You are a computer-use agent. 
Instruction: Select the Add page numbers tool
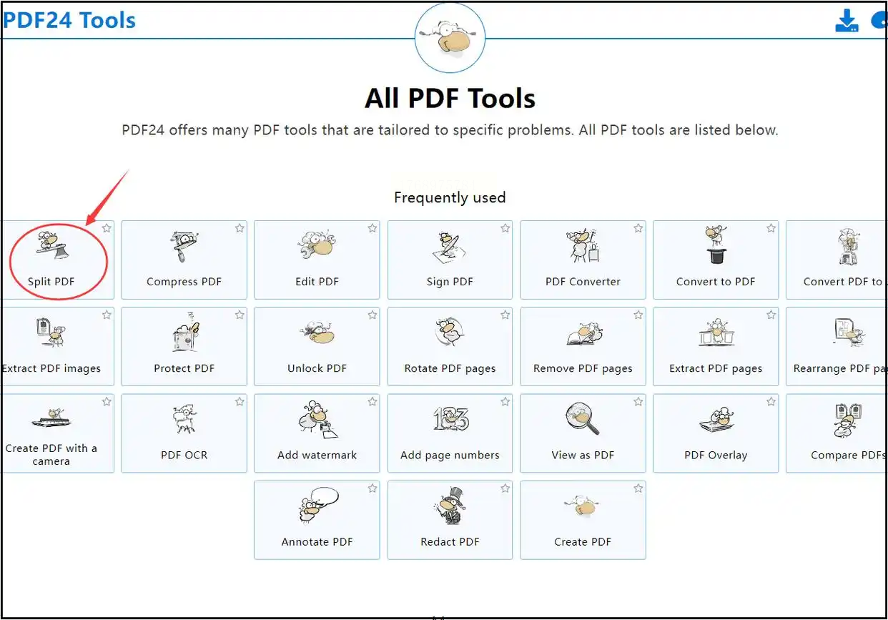tap(450, 433)
